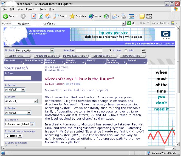Open the Favorites menu
The height and width of the screenshot is (157, 181).
tap(31, 9)
